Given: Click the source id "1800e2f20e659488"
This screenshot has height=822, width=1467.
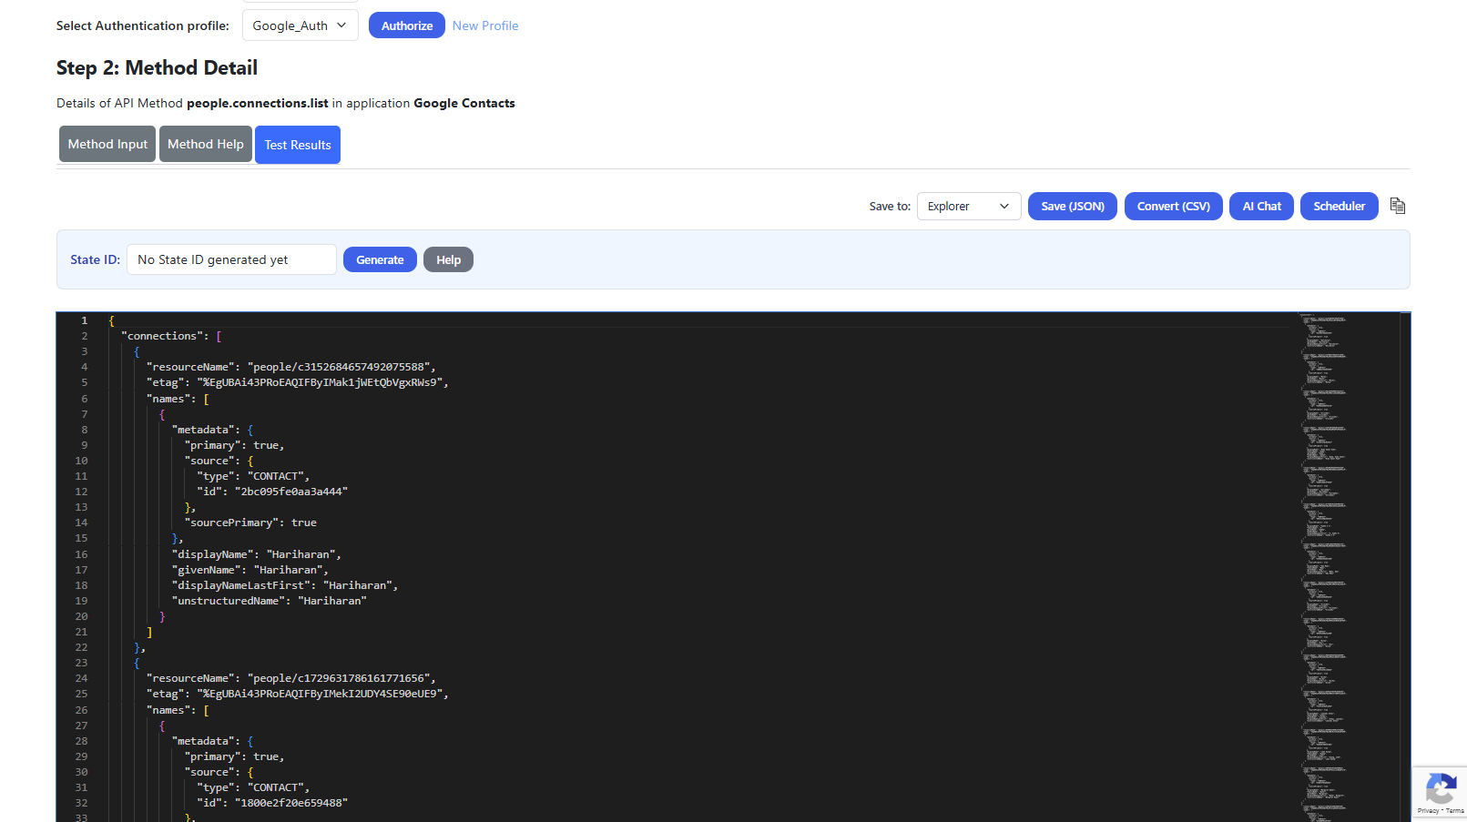Looking at the screenshot, I should pos(291,803).
